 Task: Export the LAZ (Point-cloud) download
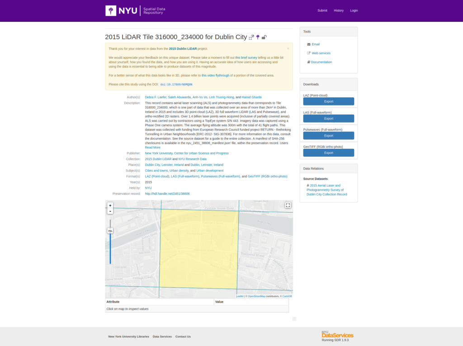(x=329, y=101)
